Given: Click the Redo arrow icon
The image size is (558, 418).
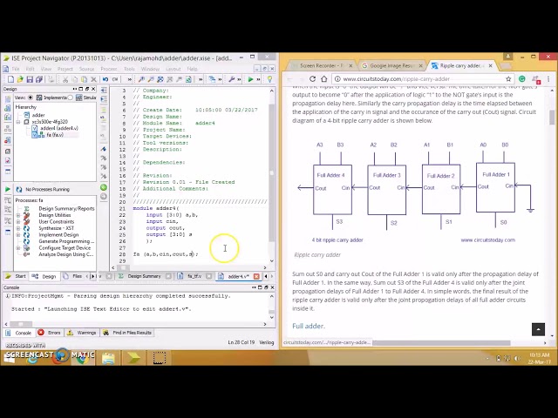Looking at the screenshot, I should tap(115, 79).
